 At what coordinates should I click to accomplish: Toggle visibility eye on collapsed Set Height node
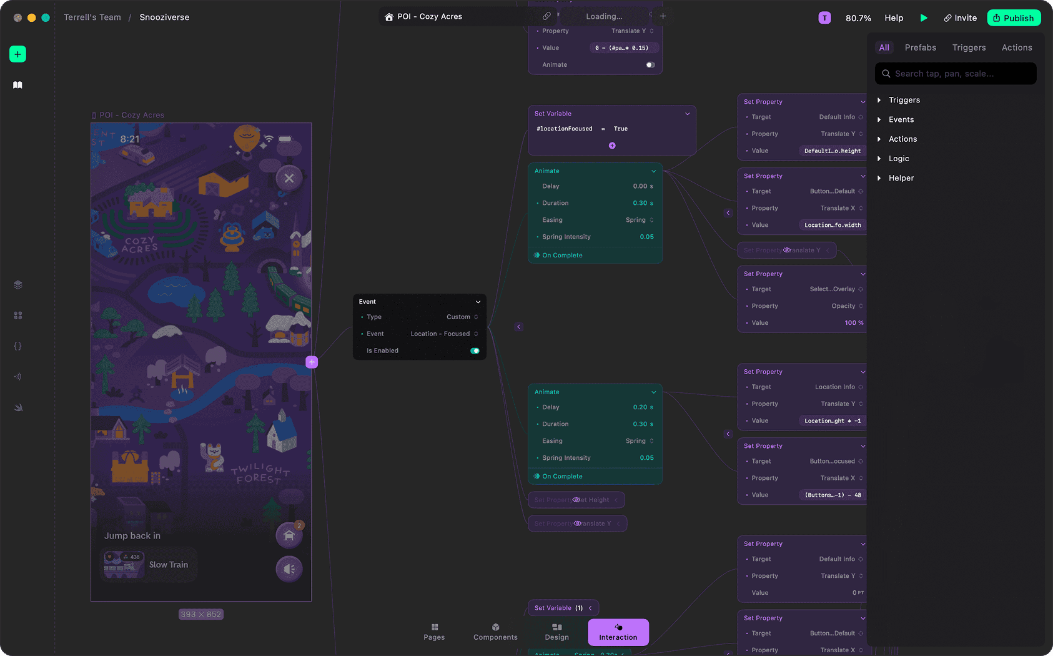[576, 500]
